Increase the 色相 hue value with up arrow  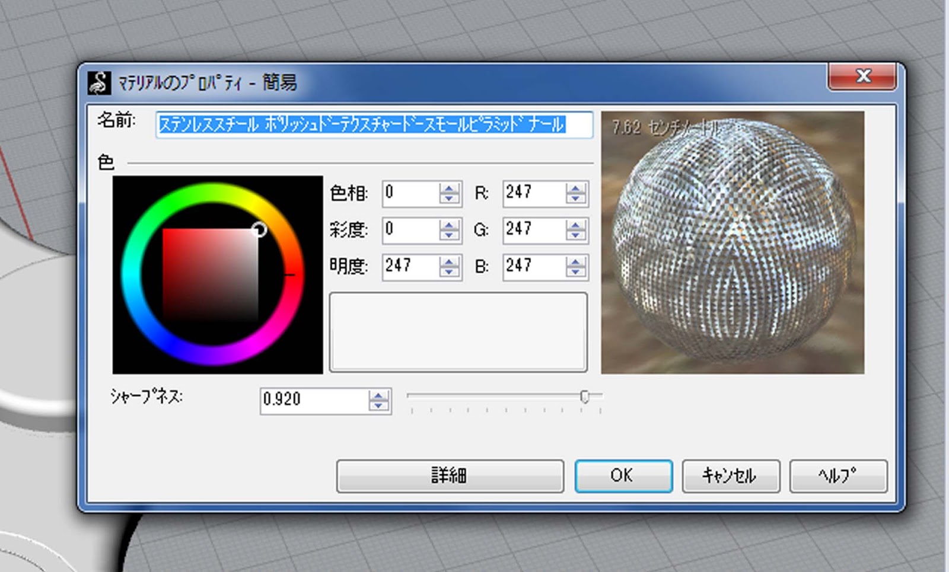click(450, 188)
